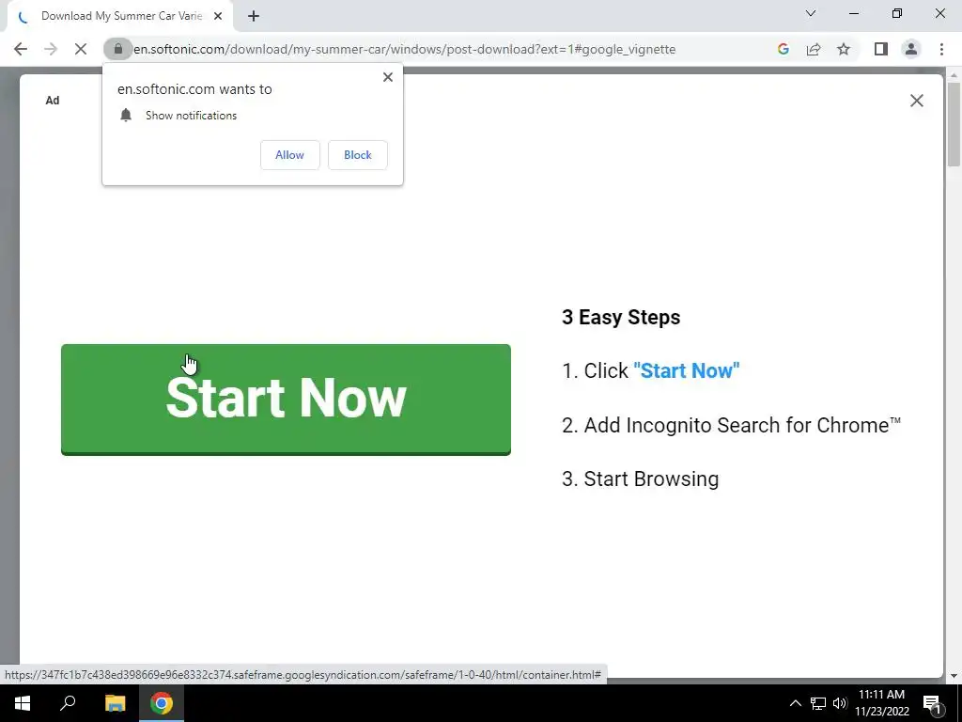Show hidden system tray icons
Image resolution: width=962 pixels, height=722 pixels.
tap(795, 703)
